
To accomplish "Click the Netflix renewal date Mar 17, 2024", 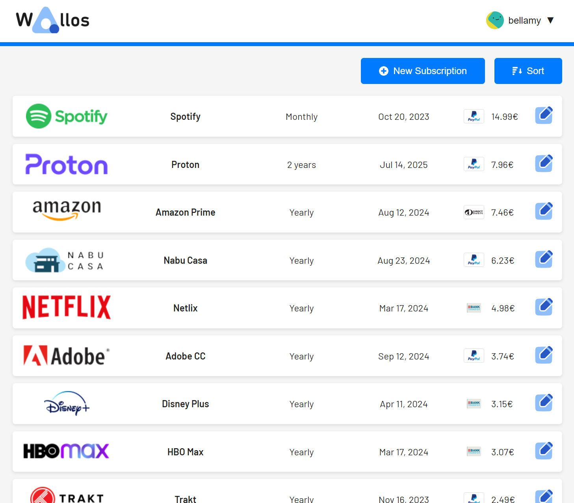I will [x=403, y=308].
